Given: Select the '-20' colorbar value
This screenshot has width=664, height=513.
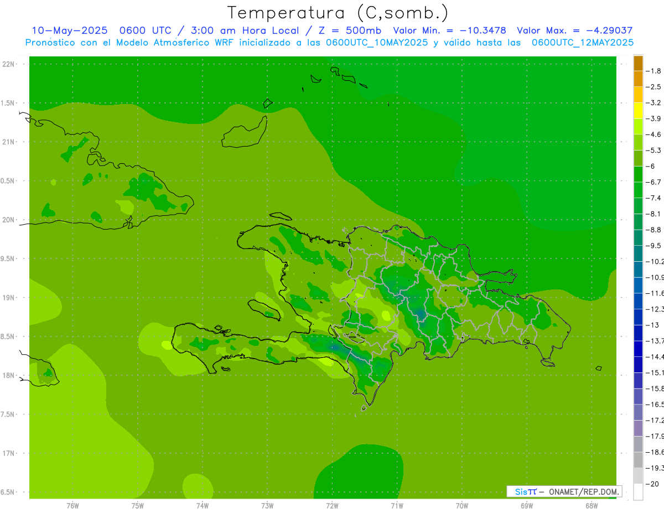Looking at the screenshot, I should pos(653,484).
